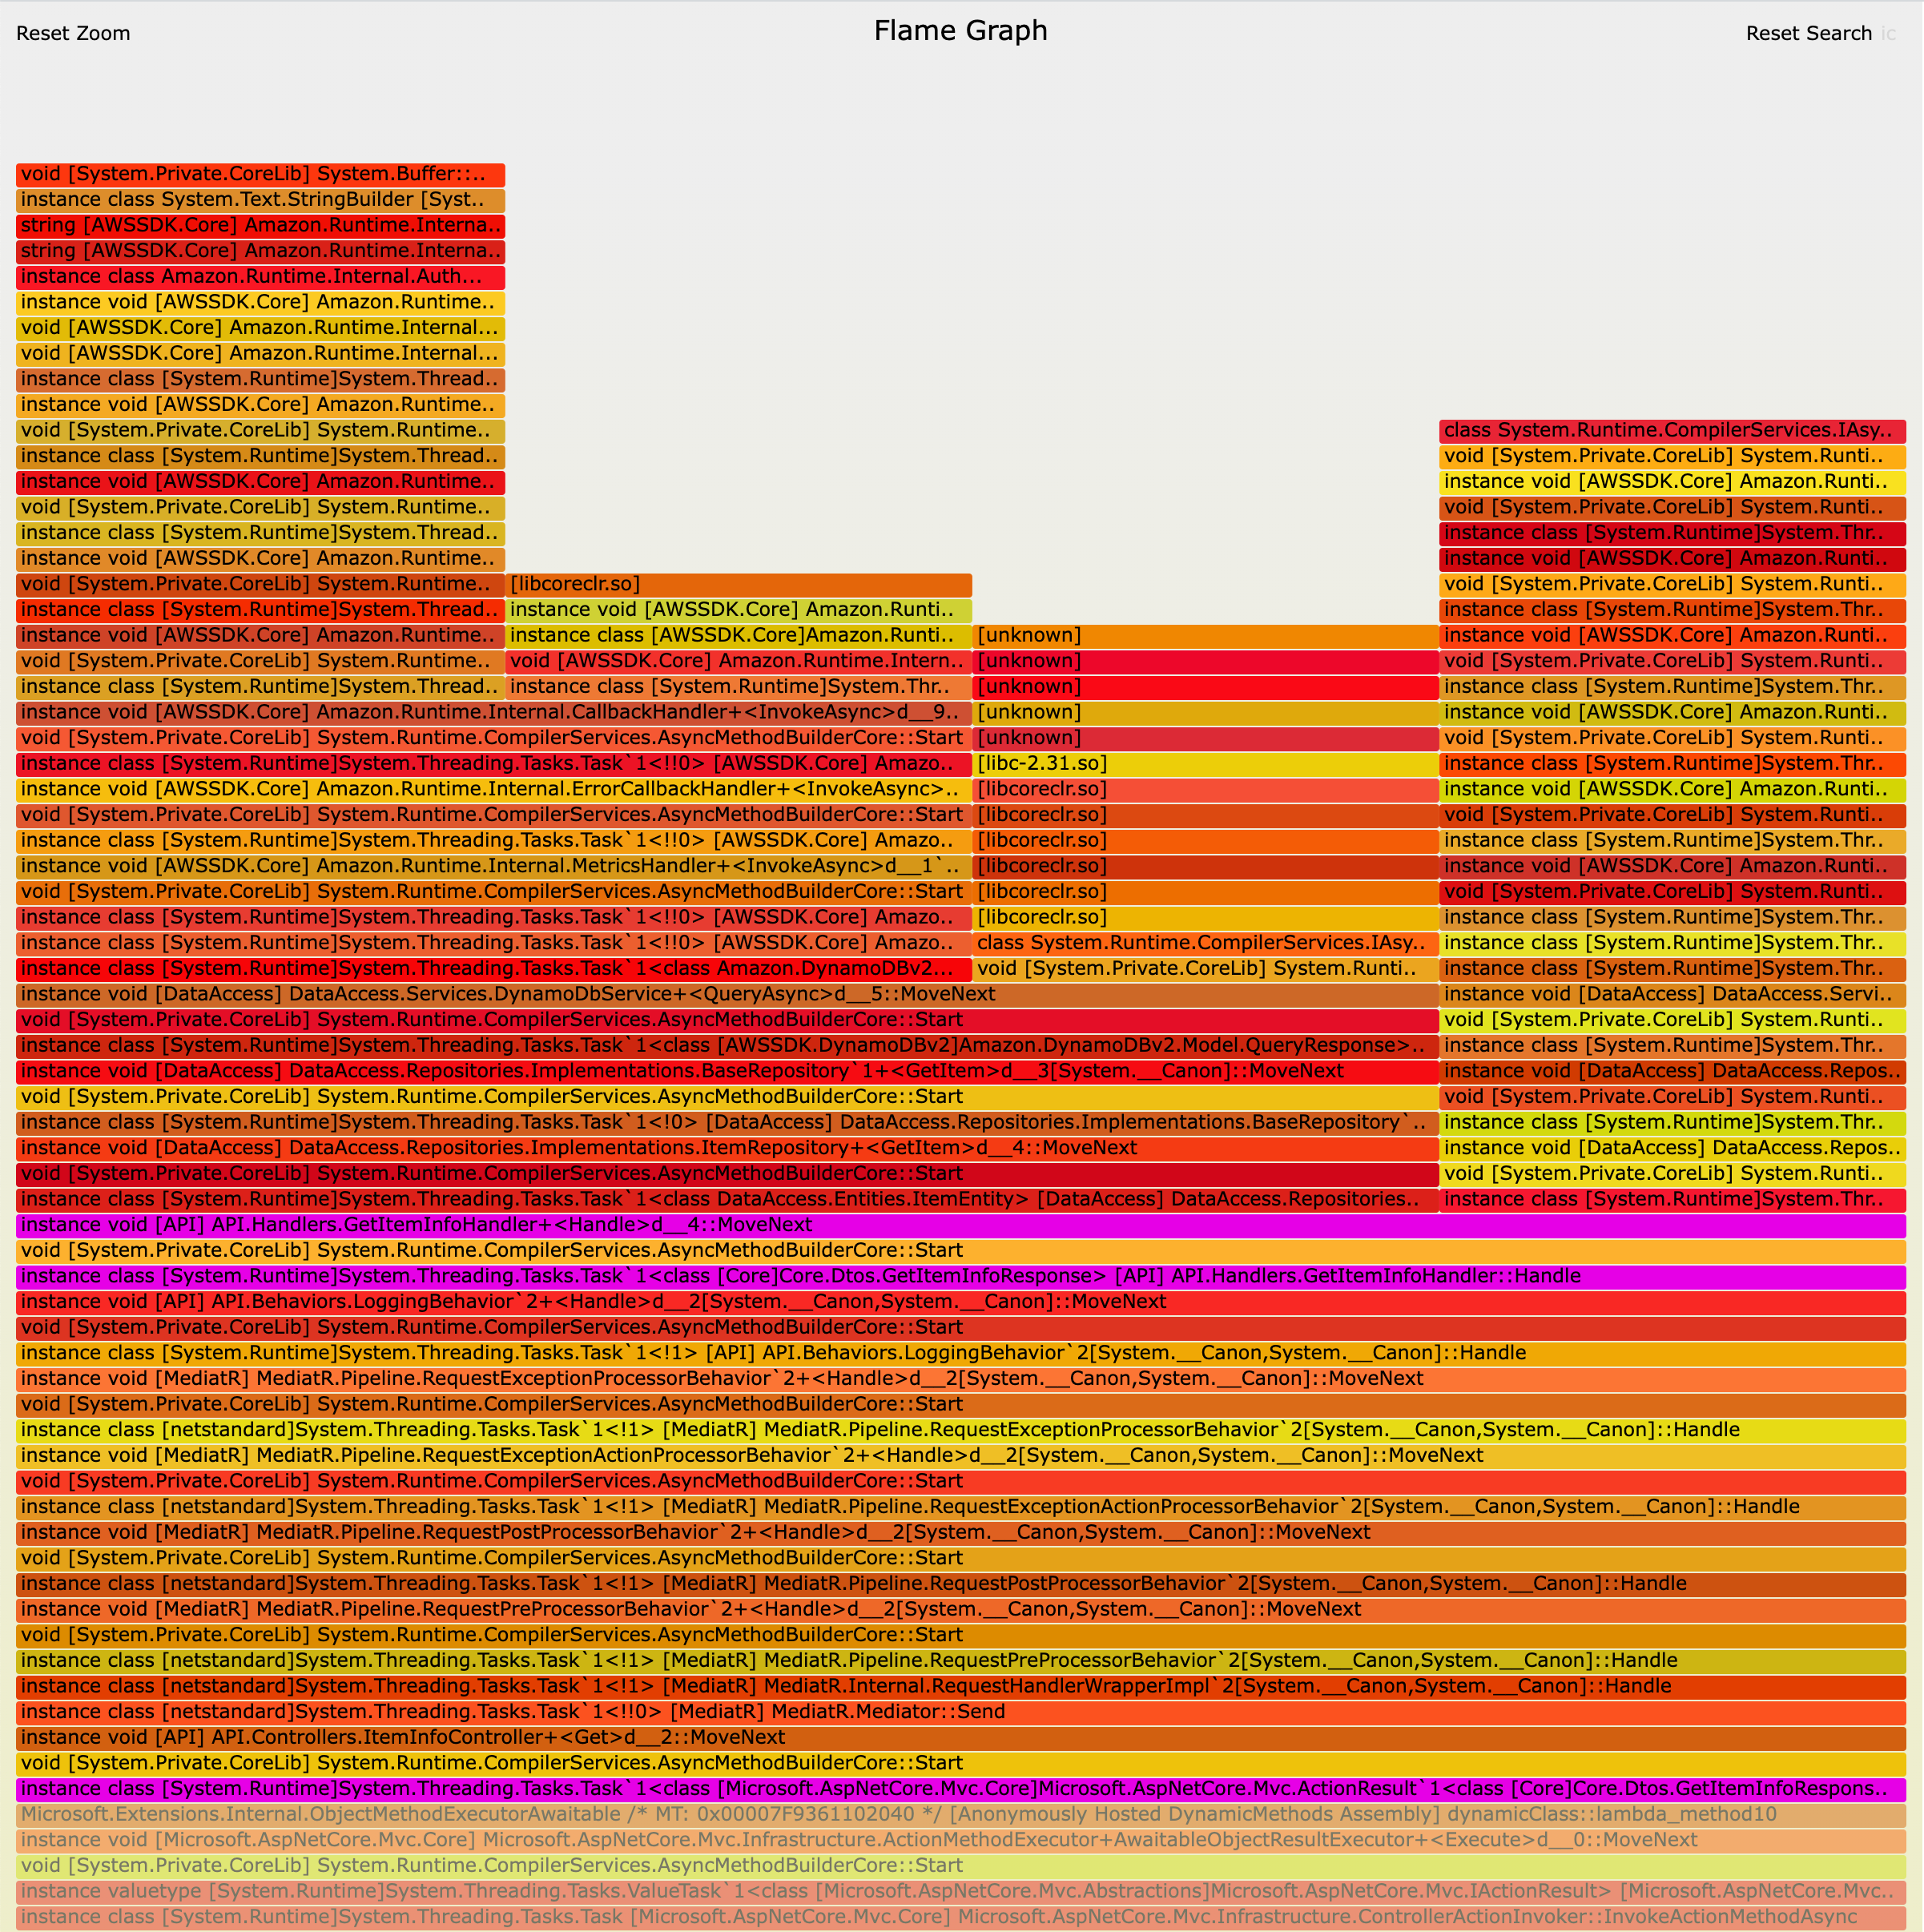Click AwaitableObjectResultExecutor+<Execute>d__0::MoveNext frame
This screenshot has width=1924, height=1932.
pos(961,1840)
